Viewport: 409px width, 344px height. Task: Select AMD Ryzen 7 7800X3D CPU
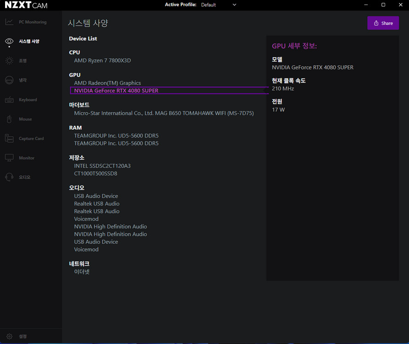[102, 61]
